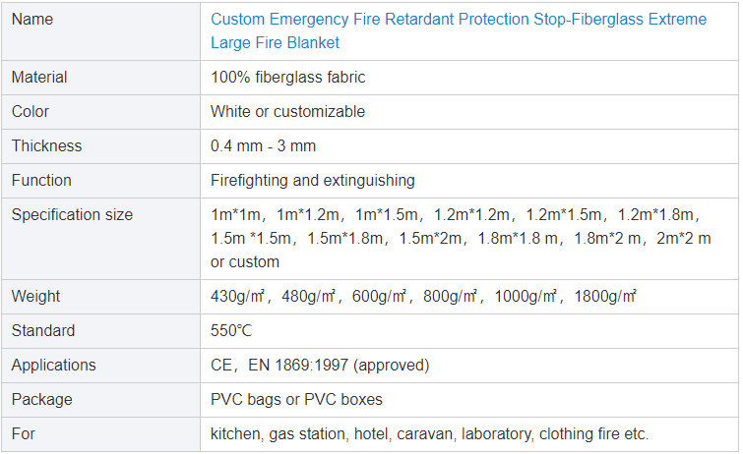743x454 pixels.
Task: Click the "or custom" size text
Action: click(x=245, y=261)
